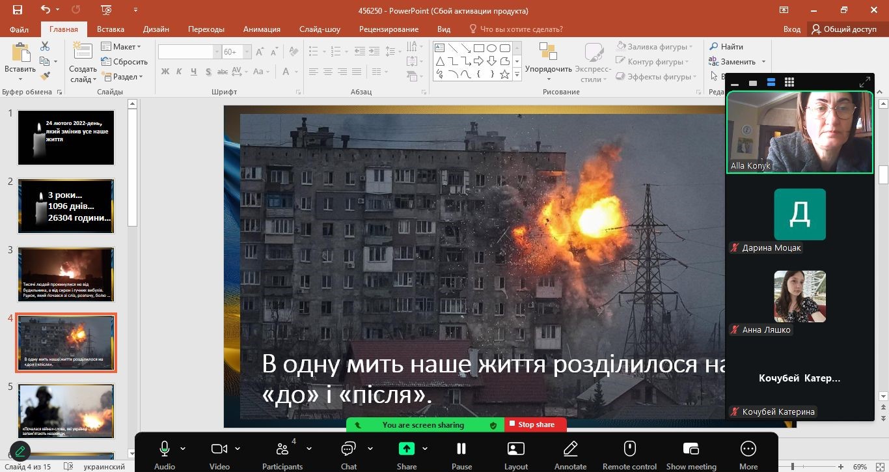Save the presentation with the floppy disk icon
The image size is (889, 472).
tap(18, 10)
